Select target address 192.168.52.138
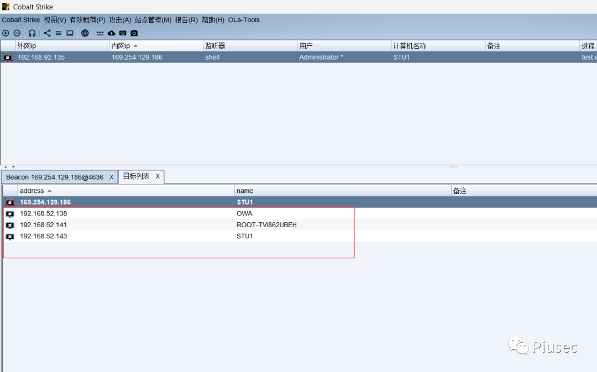This screenshot has height=372, width=597. [44, 213]
